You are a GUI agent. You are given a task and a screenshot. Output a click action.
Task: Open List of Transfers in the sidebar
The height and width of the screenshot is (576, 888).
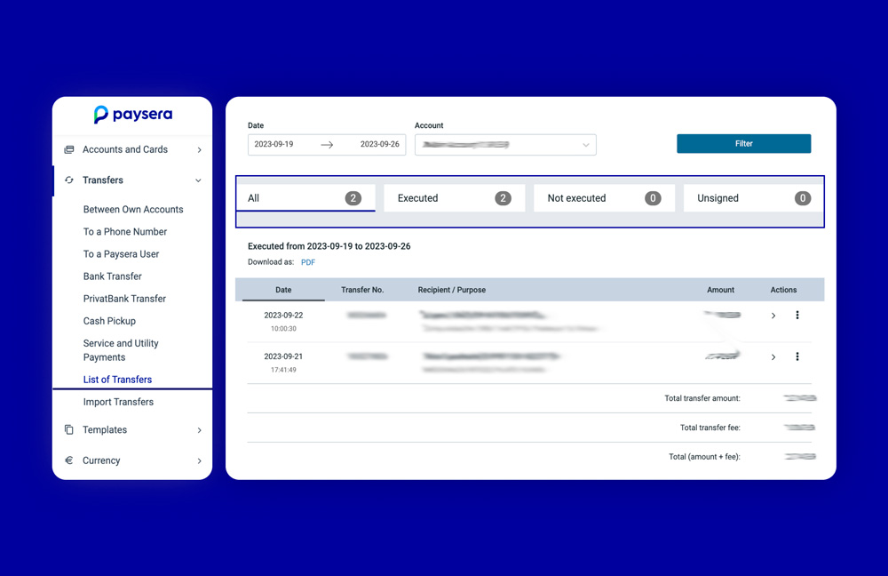(x=116, y=380)
